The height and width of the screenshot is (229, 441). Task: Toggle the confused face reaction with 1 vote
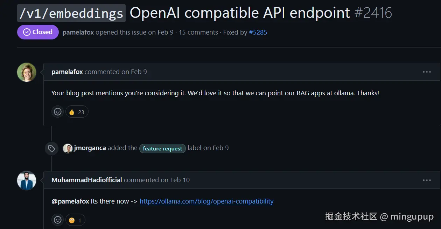point(75,220)
